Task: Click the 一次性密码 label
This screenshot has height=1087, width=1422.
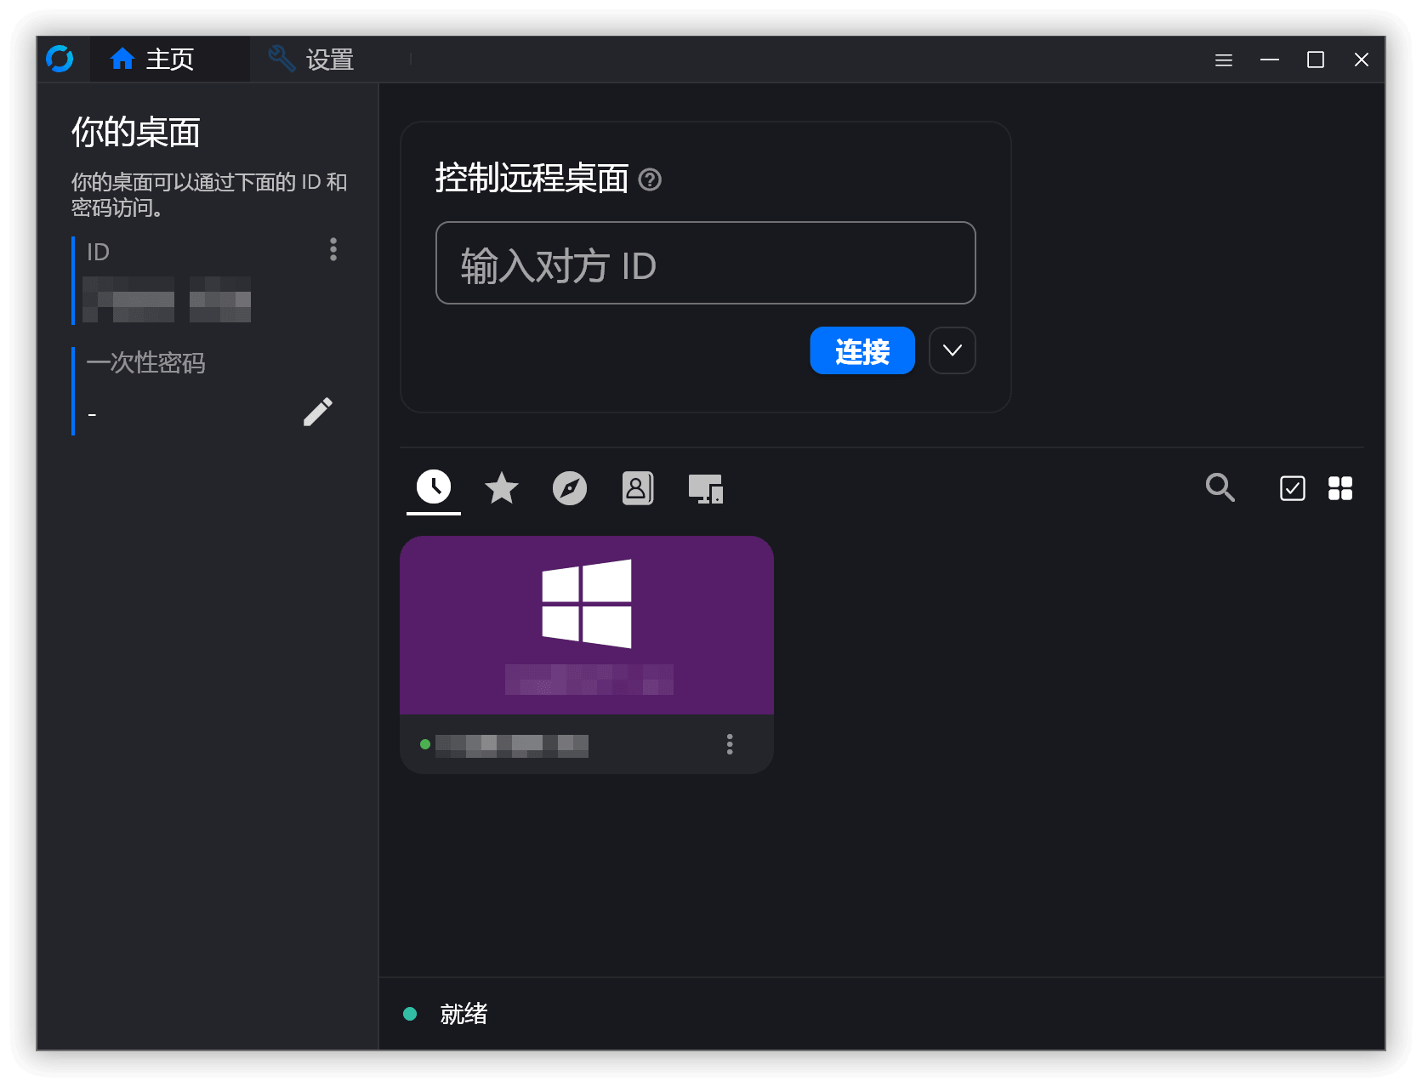Action: click(x=146, y=363)
